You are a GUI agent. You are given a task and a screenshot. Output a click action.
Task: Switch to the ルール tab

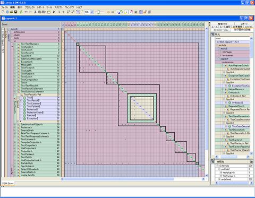[215, 27]
